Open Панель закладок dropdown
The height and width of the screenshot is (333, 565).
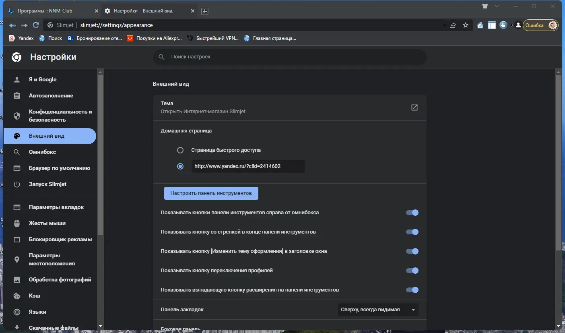coord(378,310)
